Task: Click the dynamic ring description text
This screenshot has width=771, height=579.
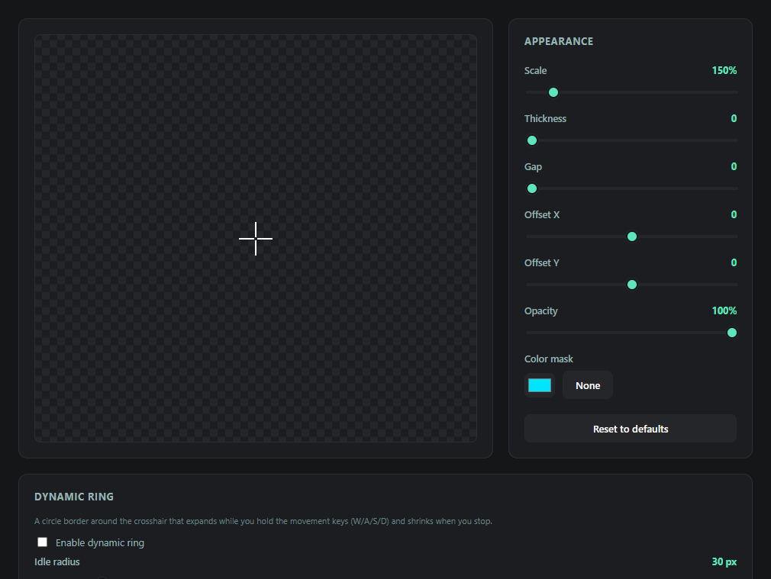Action: coord(263,521)
